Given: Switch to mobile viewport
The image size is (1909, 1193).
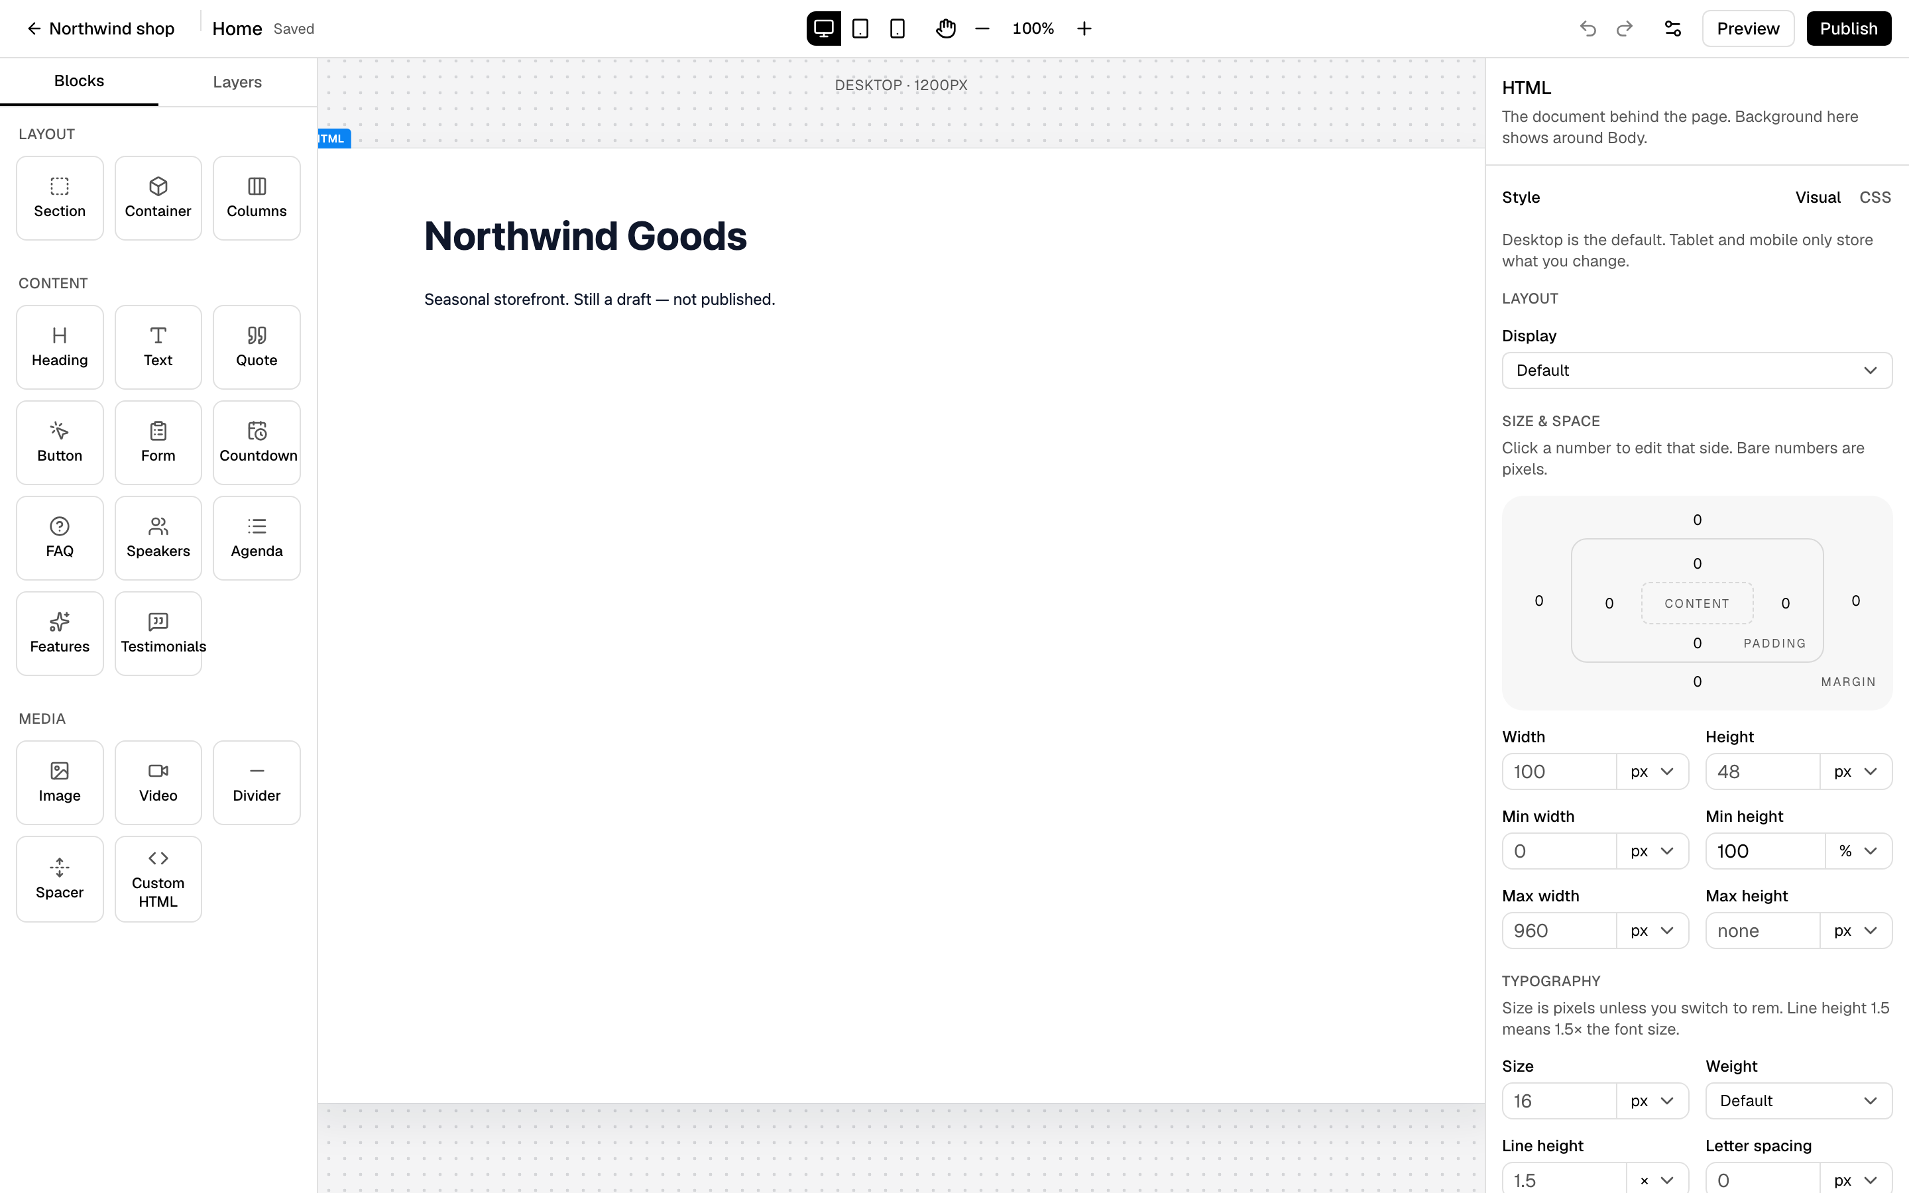Looking at the screenshot, I should (897, 28).
